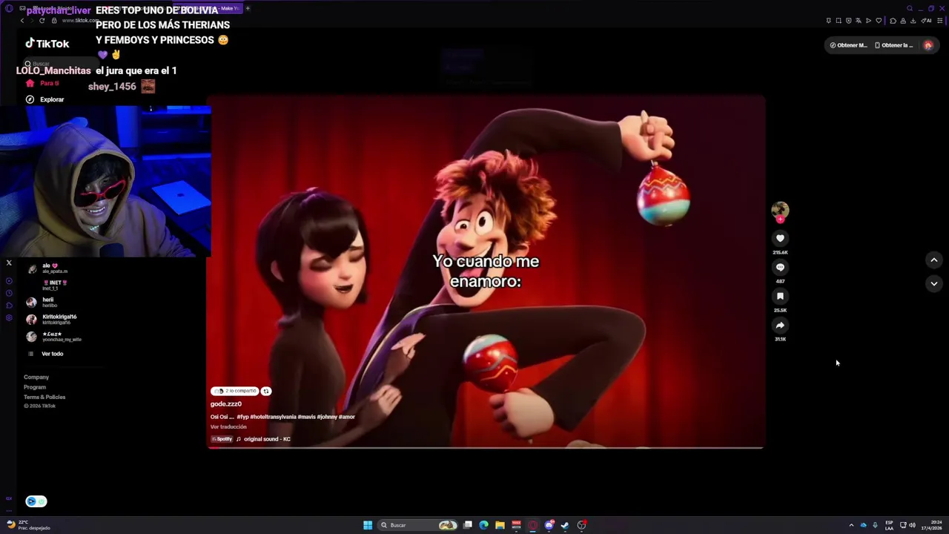The height and width of the screenshot is (534, 949).
Task: Click the bookmark heart in browser toolbar
Action: (879, 20)
